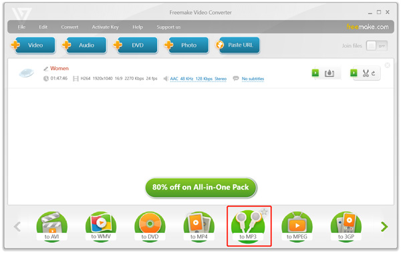This screenshot has height=253, width=401.
Task: Choose the to MPEG output format
Action: tap(297, 227)
